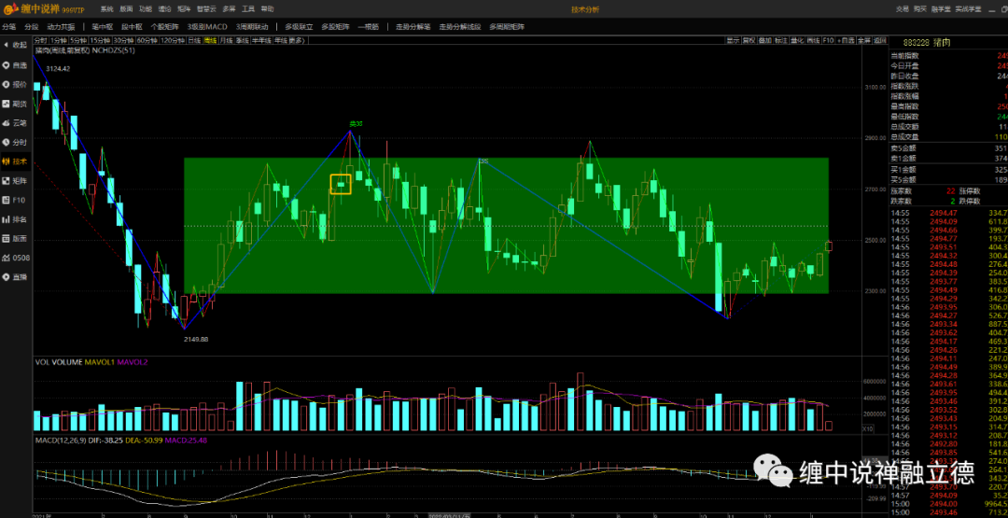Open 购买 in top right

(x=920, y=9)
